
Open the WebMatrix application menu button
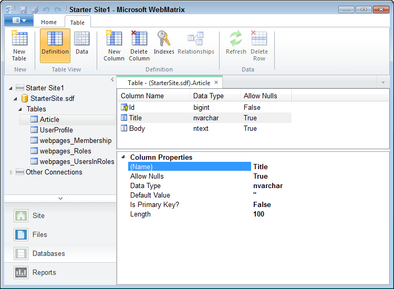click(x=19, y=20)
